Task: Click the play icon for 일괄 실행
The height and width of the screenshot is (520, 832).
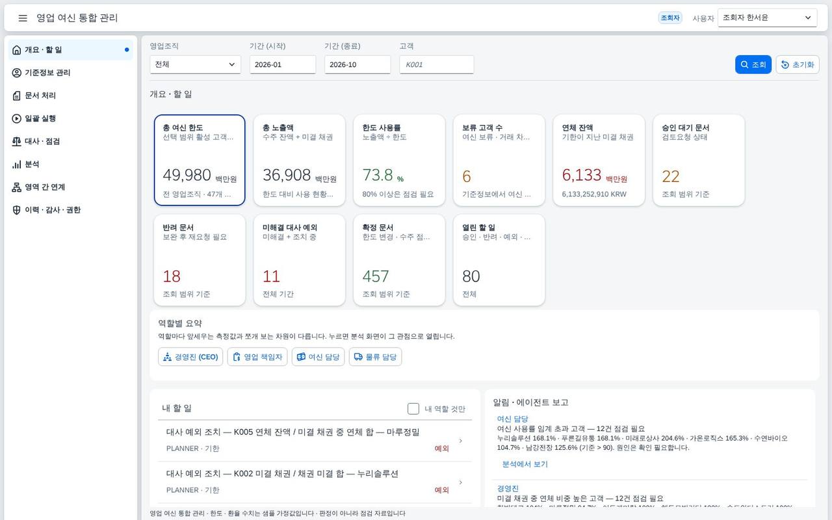Action: [17, 118]
